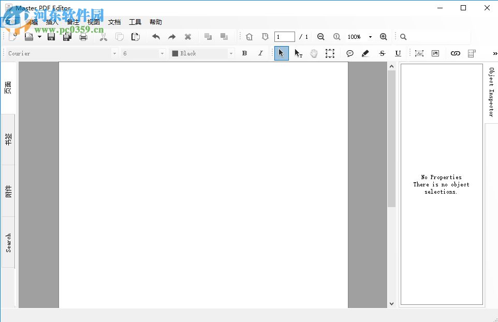Activate the Edit Text tool
The image size is (498, 322).
[299, 53]
